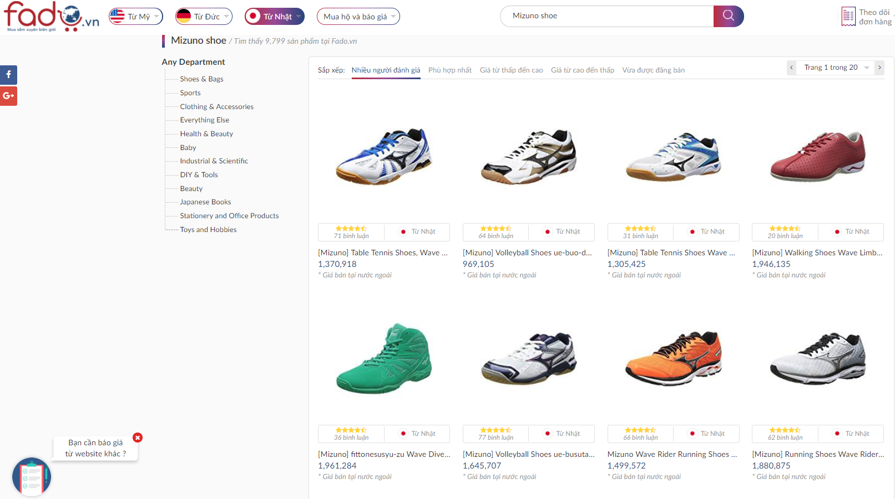The width and height of the screenshot is (895, 499).
Task: Select the Baby department
Action: click(x=188, y=148)
